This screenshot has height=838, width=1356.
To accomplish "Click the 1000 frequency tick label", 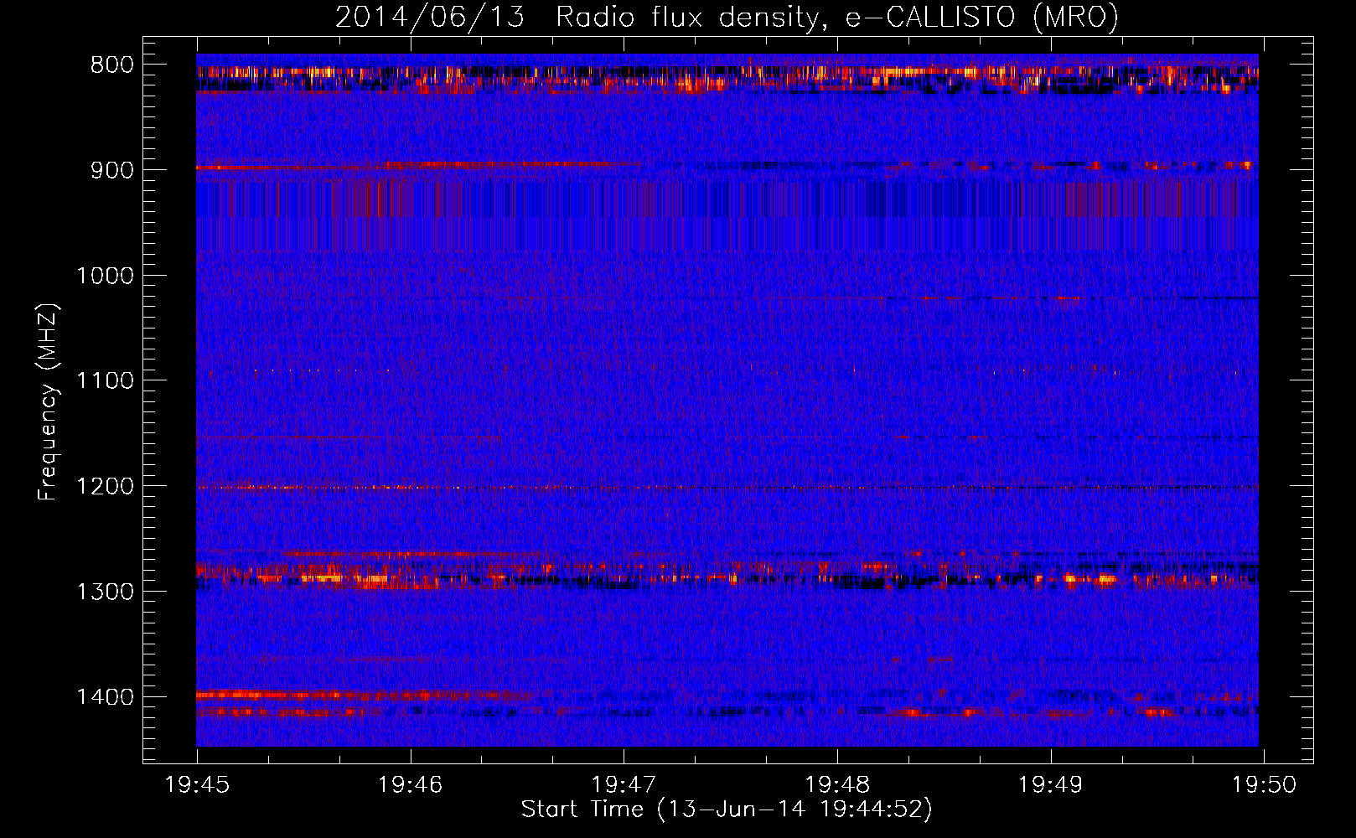I will pyautogui.click(x=105, y=276).
